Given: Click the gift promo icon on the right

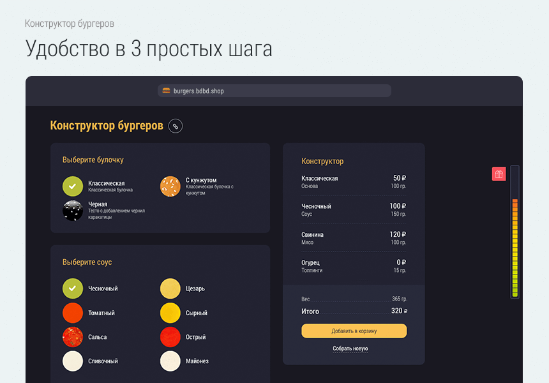Looking at the screenshot, I should point(499,173).
